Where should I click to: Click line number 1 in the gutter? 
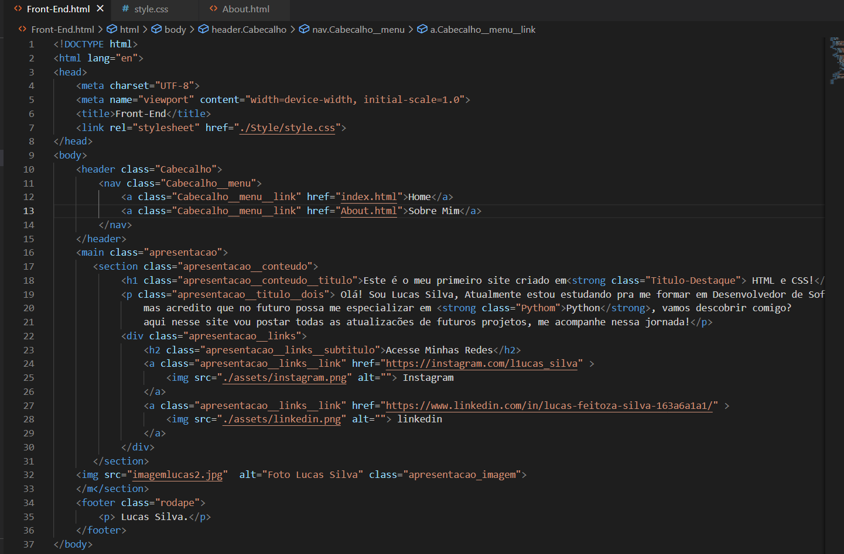pyautogui.click(x=32, y=44)
